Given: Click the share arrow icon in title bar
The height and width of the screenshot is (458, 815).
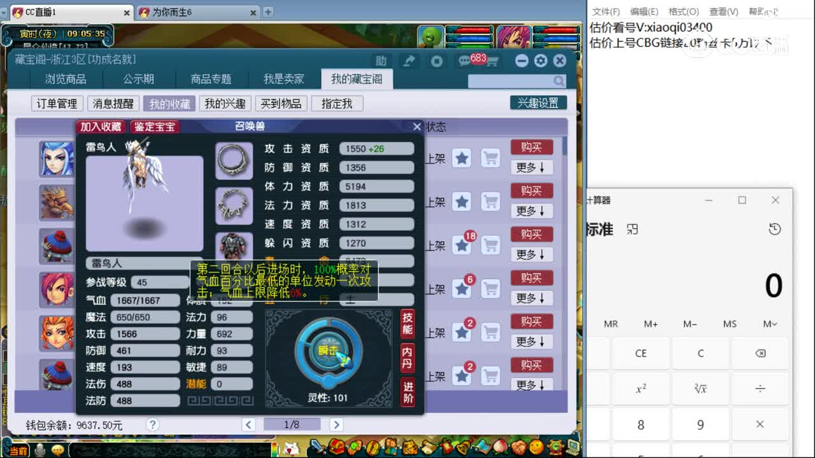Looking at the screenshot, I should click(x=409, y=60).
